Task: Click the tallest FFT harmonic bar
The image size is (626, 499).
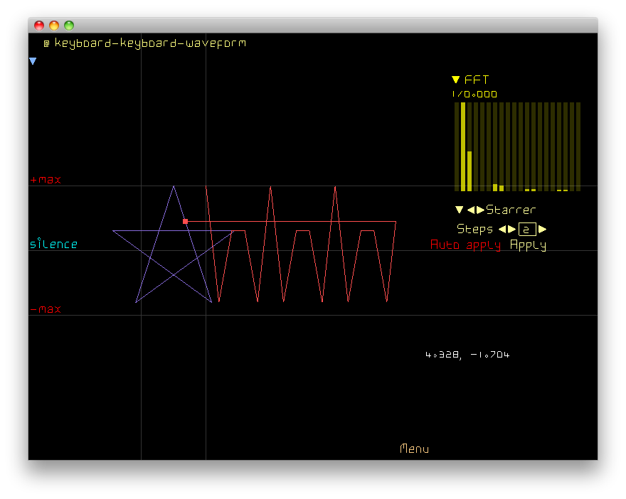Action: 463,146
